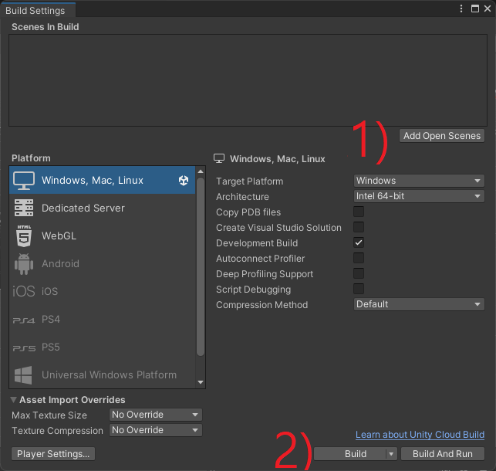Open the Target Platform dropdown

coord(419,181)
